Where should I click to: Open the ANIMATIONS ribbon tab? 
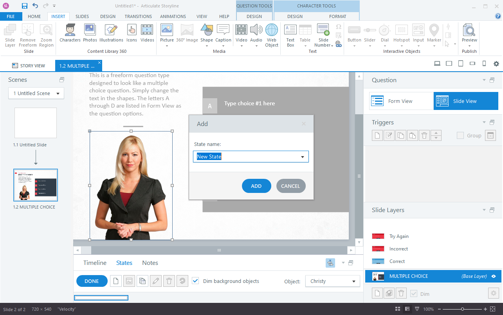pyautogui.click(x=173, y=16)
